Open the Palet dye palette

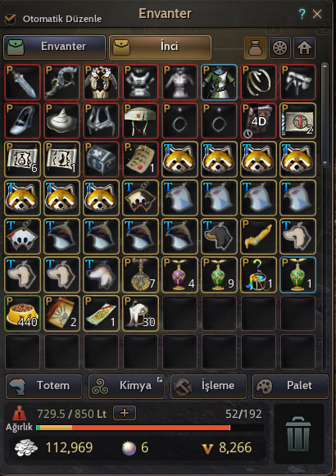pos(290,386)
